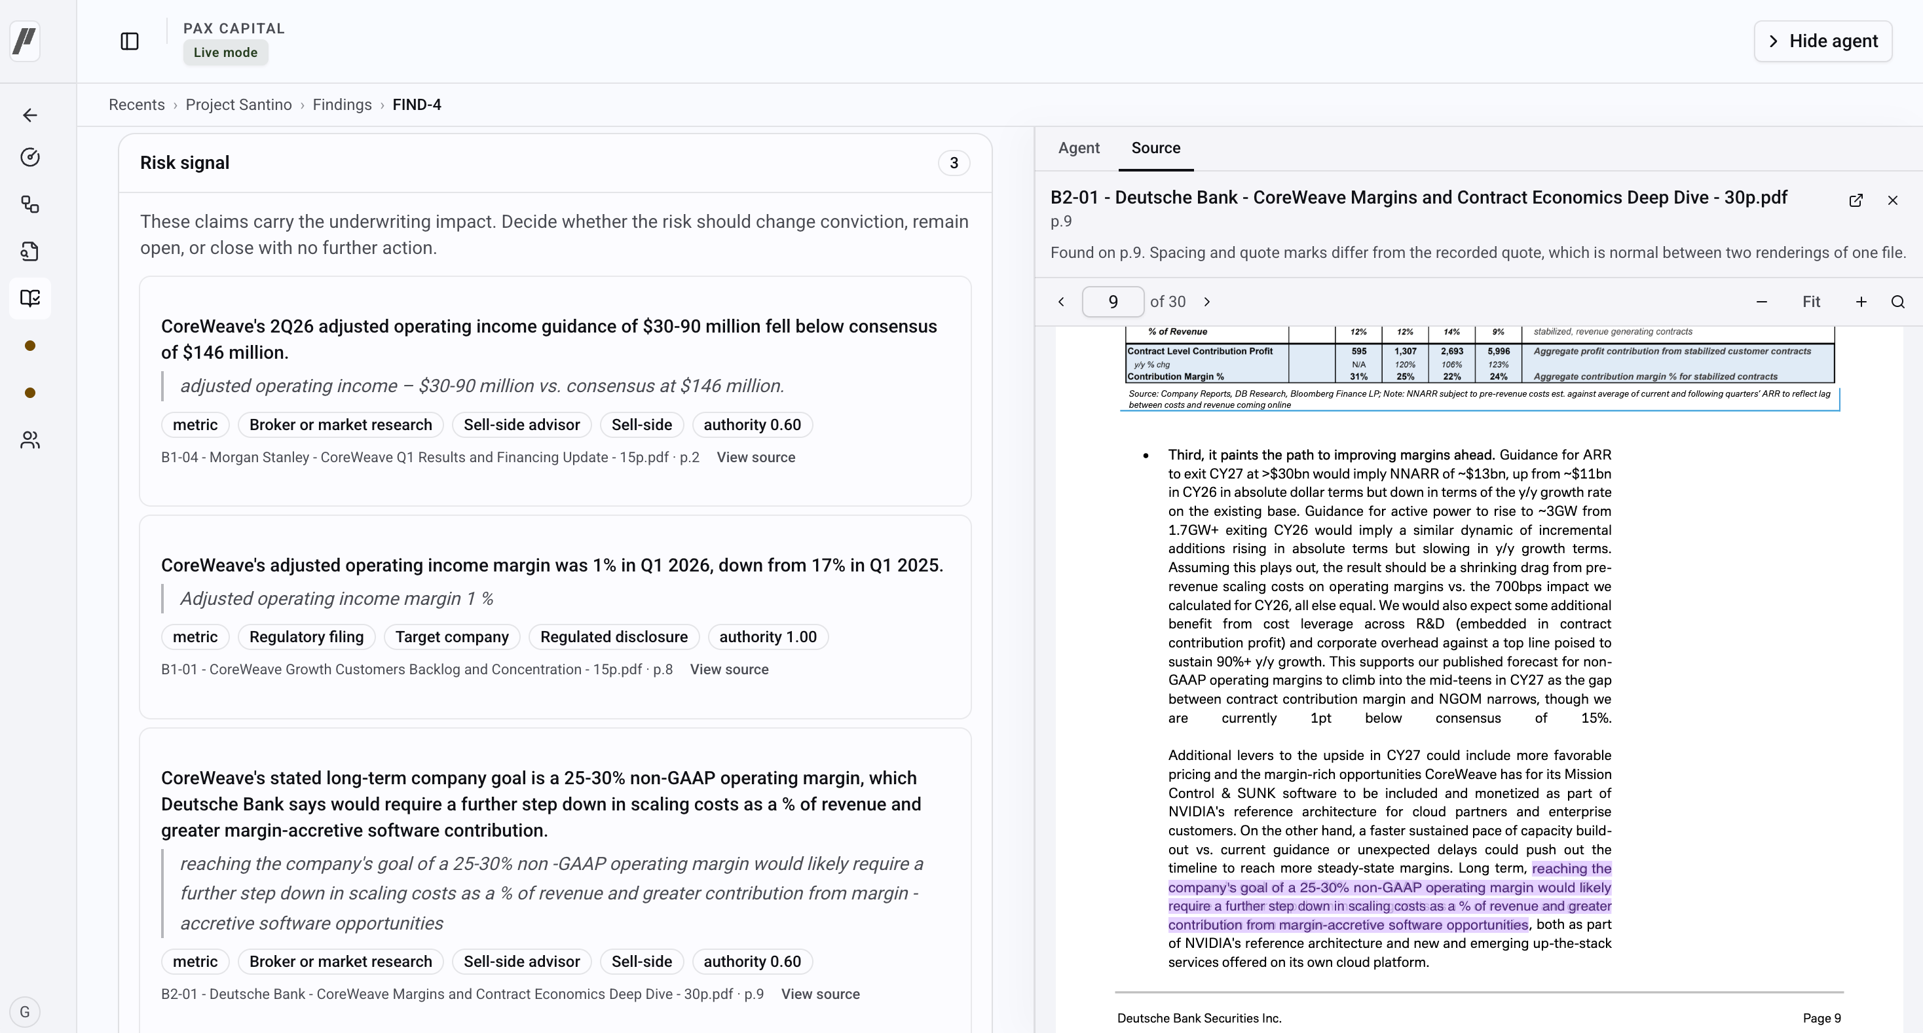This screenshot has width=1923, height=1033.
Task: Switch to the Agent tab
Action: [1079, 148]
